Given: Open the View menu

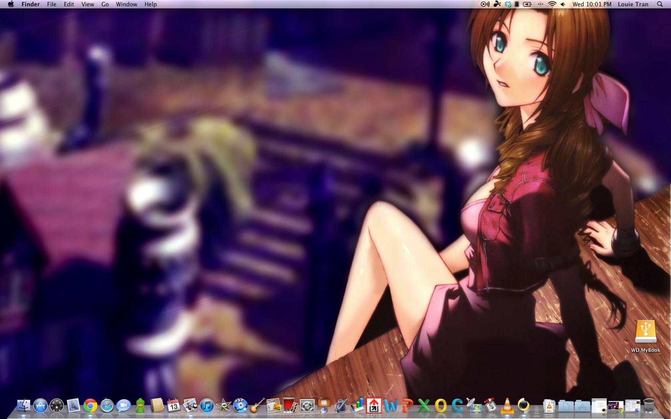Looking at the screenshot, I should click(88, 4).
